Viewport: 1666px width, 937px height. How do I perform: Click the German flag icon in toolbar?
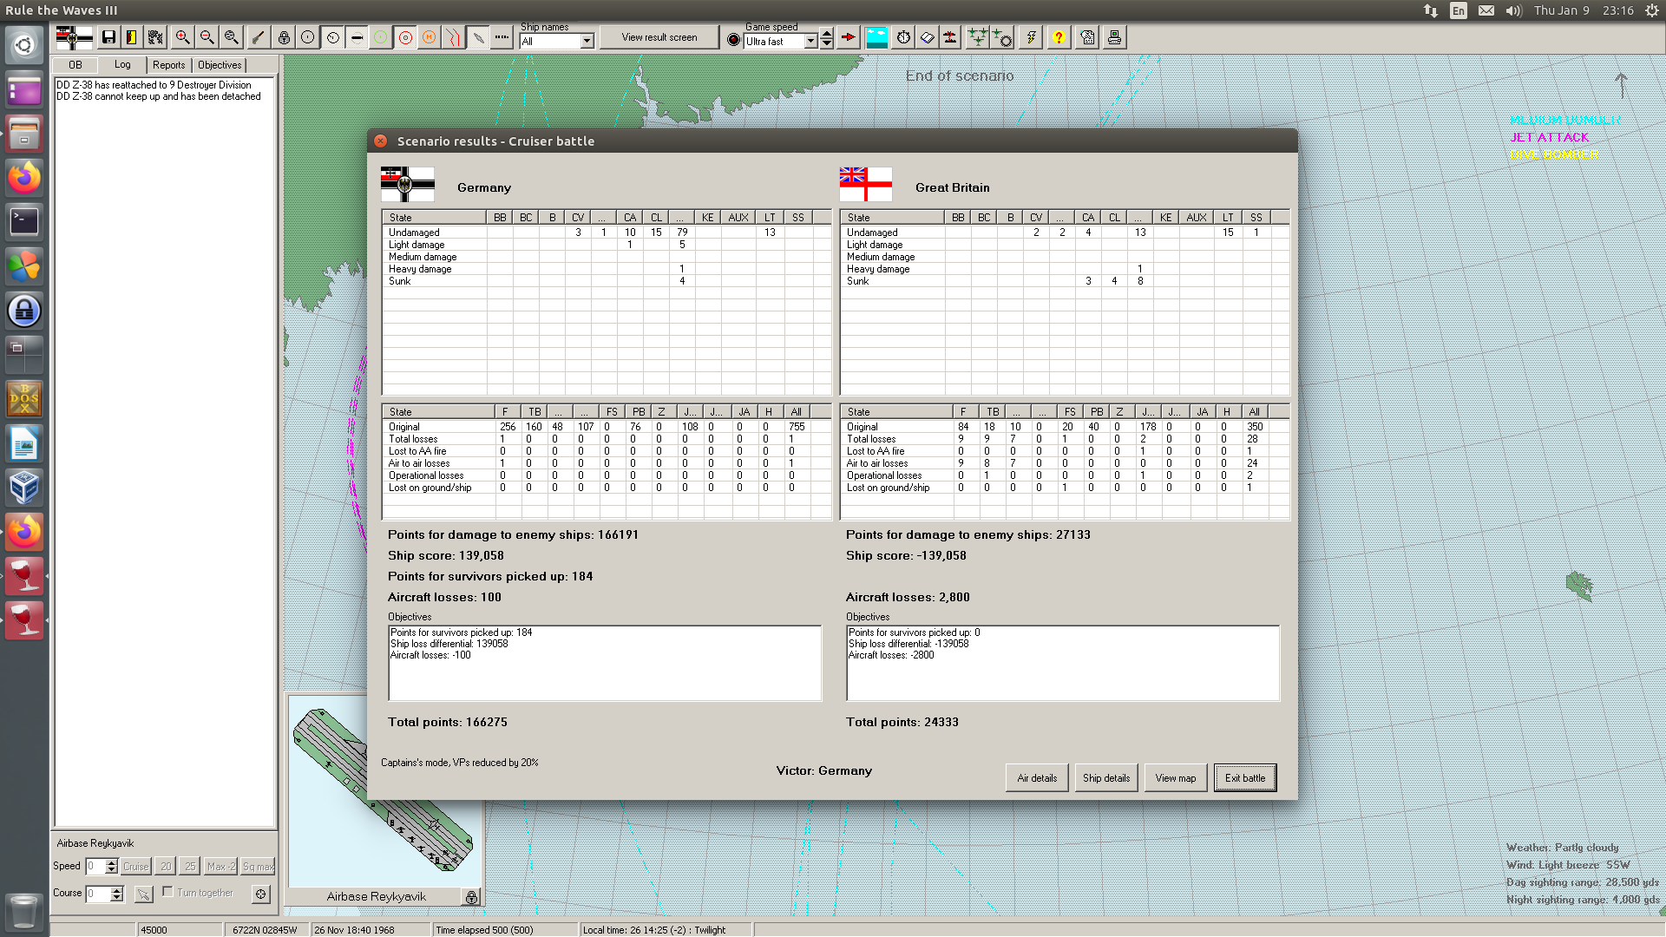tap(74, 37)
